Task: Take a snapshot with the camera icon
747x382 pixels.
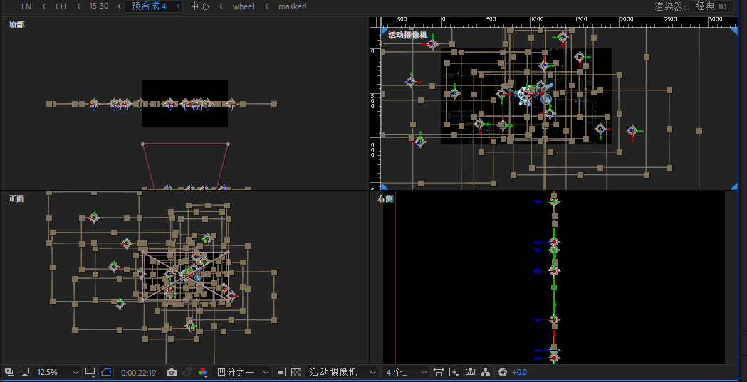Action: 172,372
